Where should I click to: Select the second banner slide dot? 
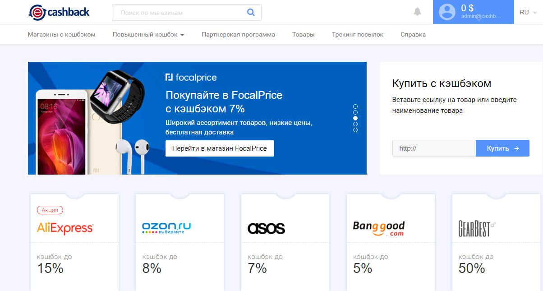point(355,112)
